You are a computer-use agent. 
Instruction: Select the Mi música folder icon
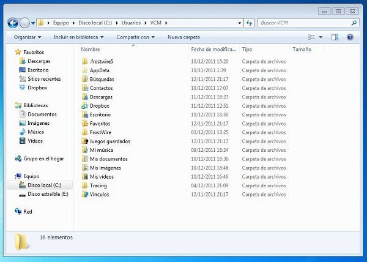click(85, 150)
